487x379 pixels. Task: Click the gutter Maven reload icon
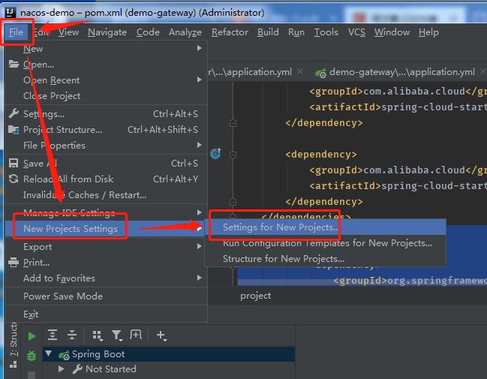tap(215, 153)
